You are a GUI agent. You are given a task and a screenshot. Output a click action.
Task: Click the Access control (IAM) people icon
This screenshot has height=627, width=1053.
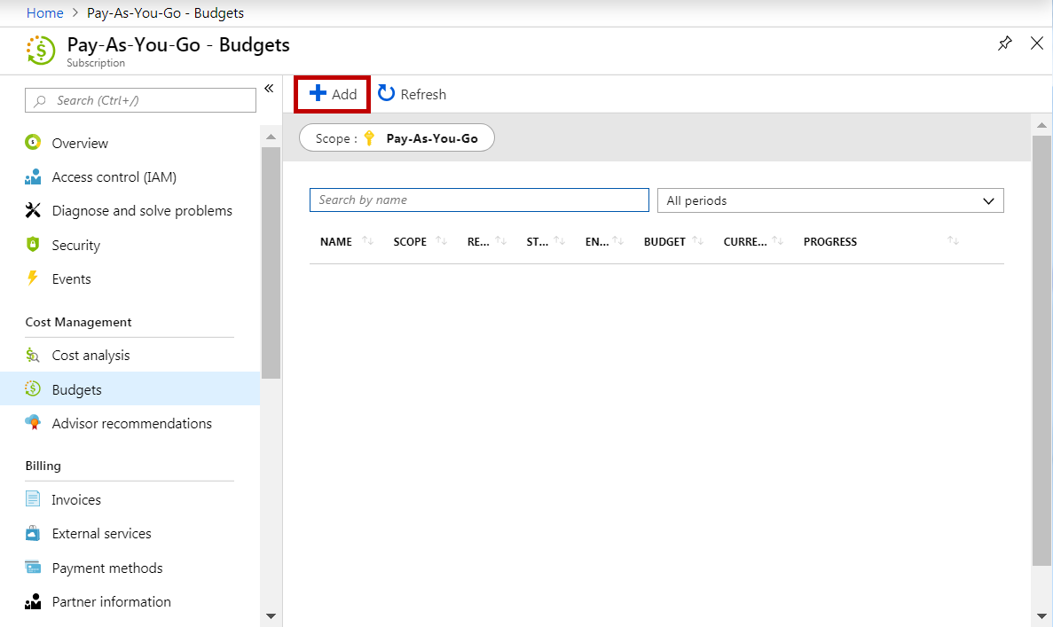click(33, 177)
